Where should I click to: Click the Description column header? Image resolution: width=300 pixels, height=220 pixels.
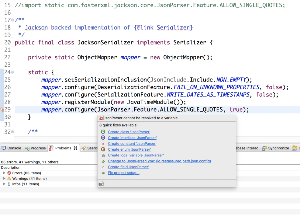[11, 168]
